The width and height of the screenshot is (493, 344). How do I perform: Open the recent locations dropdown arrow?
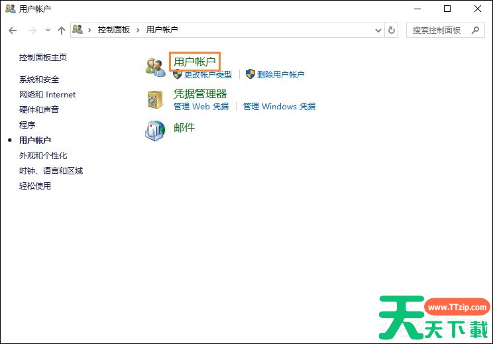point(48,30)
